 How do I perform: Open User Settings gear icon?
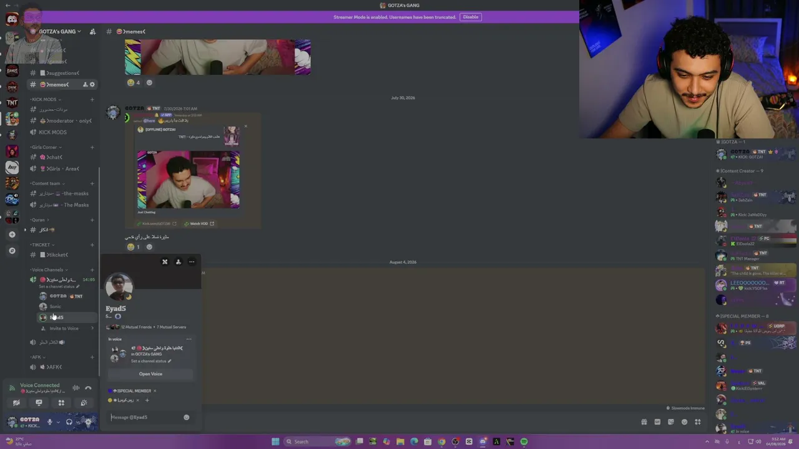click(88, 422)
